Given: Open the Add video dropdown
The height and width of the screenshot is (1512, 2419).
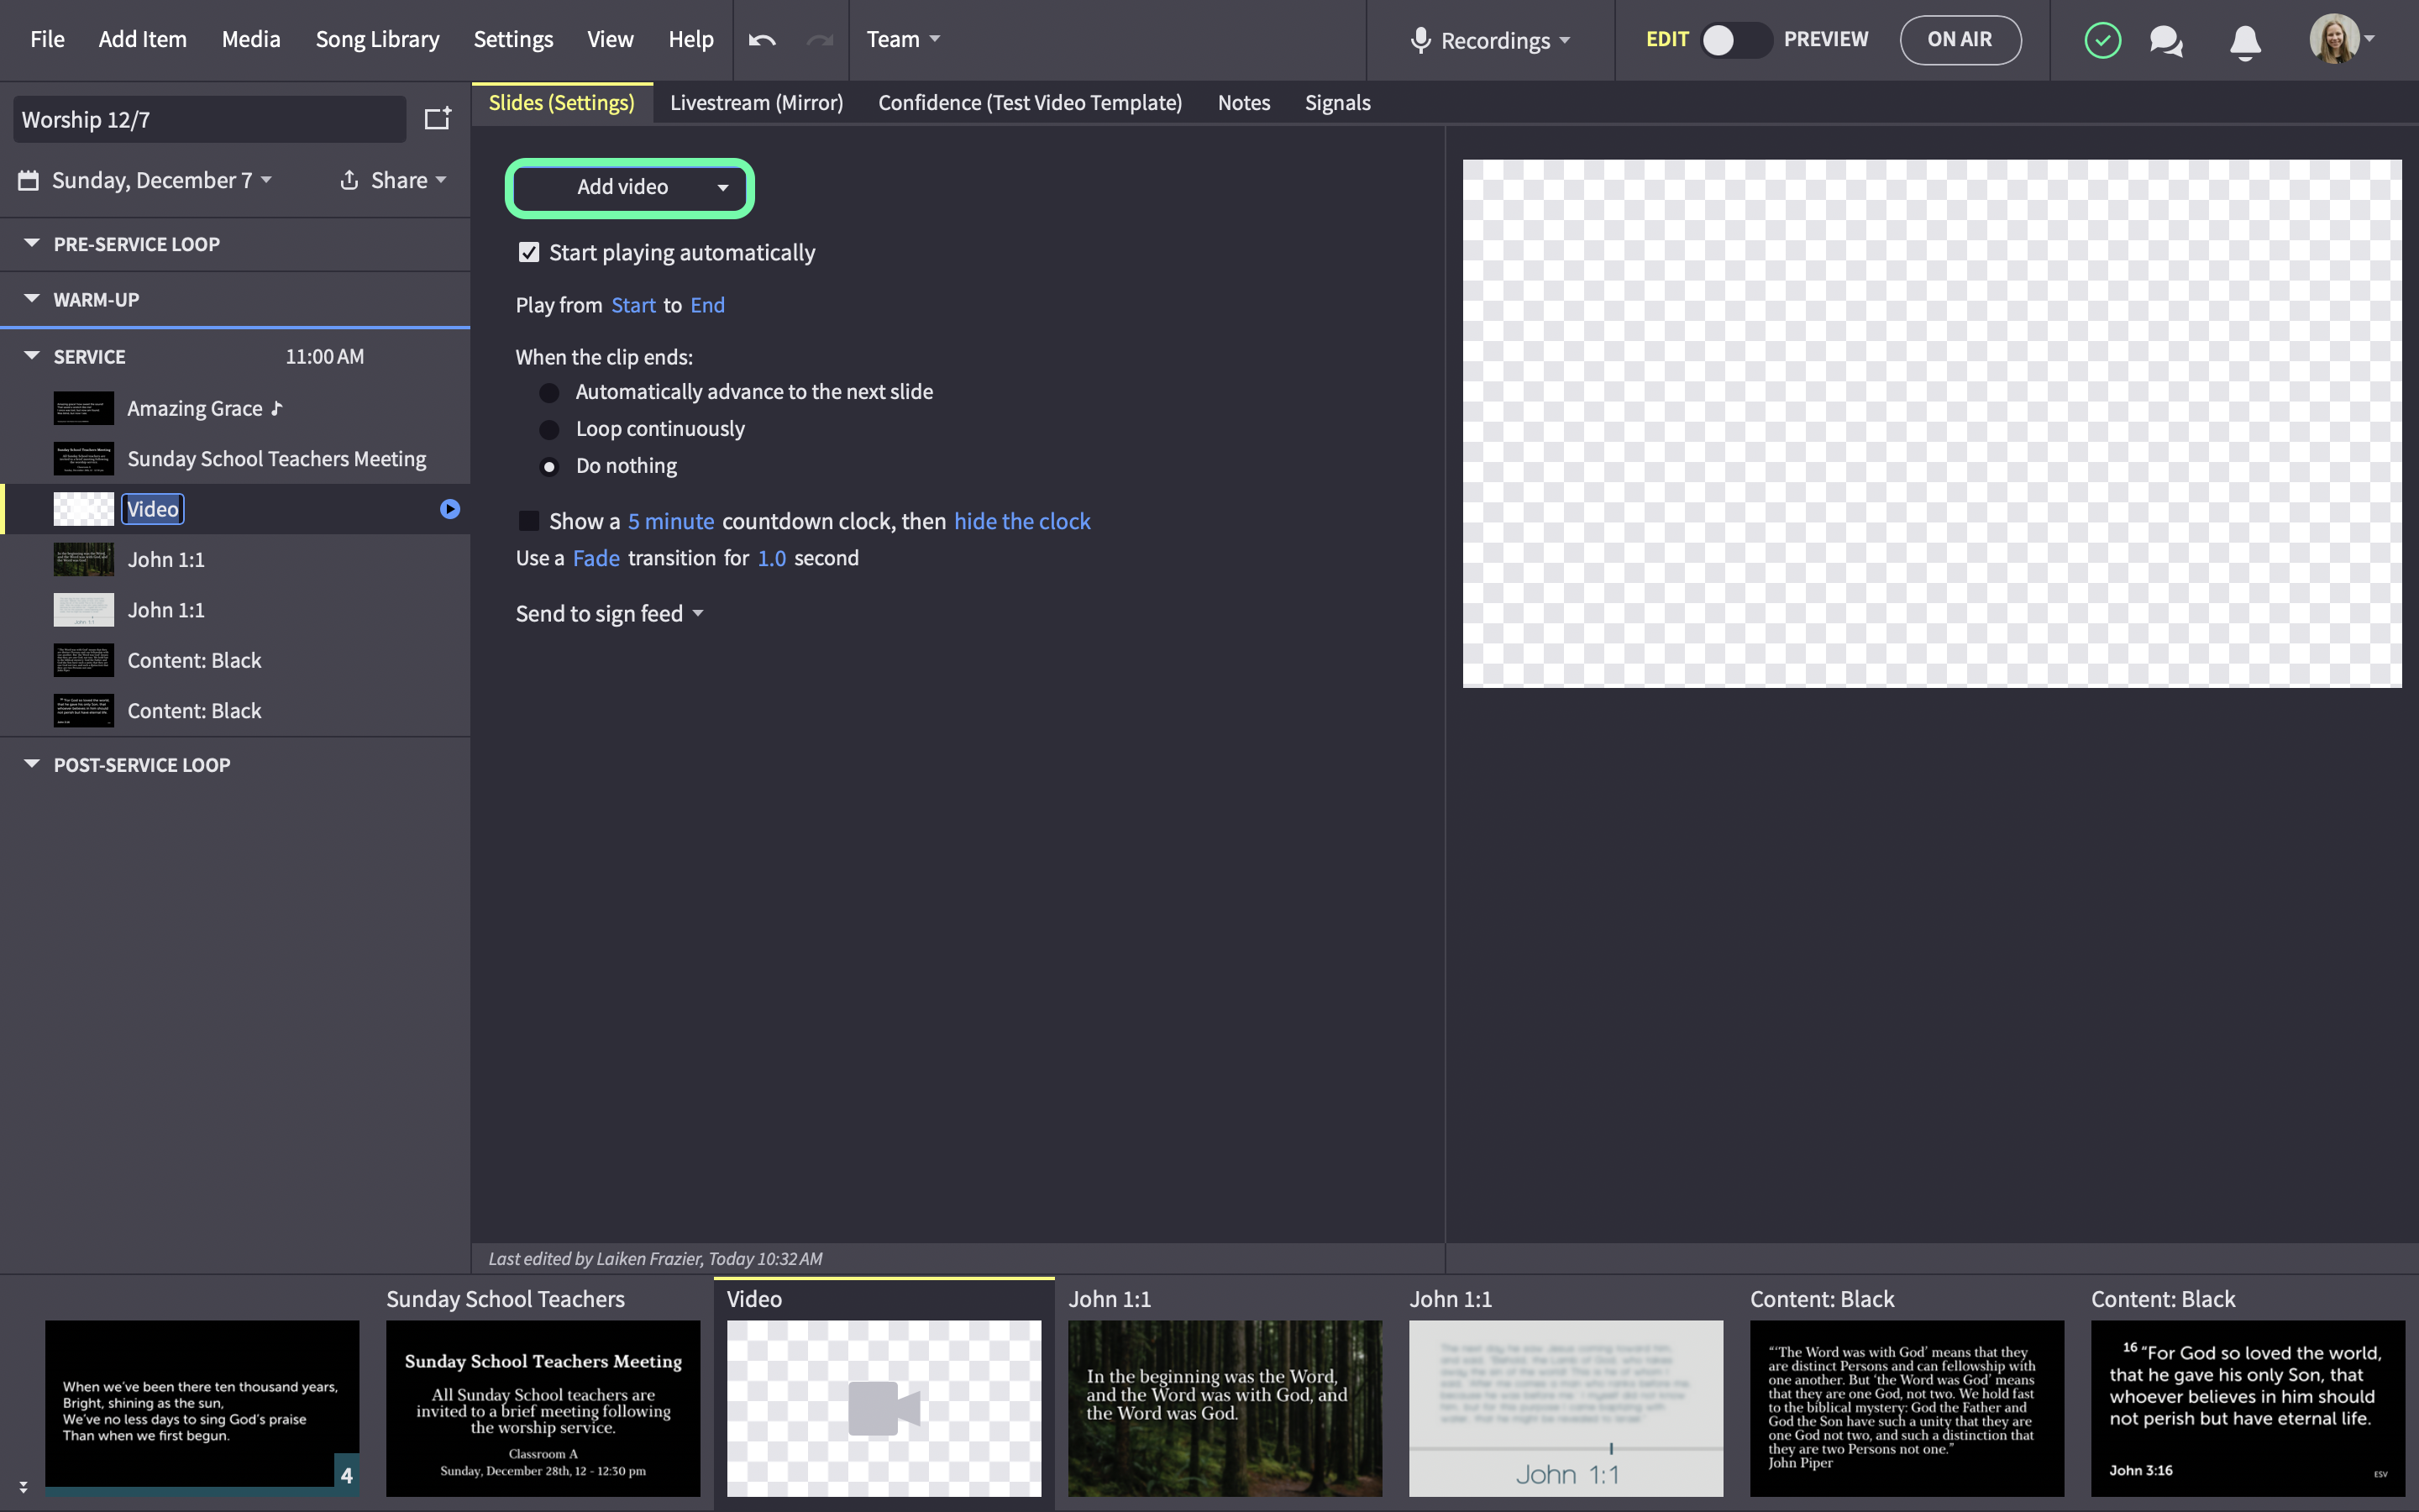Looking at the screenshot, I should pyautogui.click(x=630, y=187).
